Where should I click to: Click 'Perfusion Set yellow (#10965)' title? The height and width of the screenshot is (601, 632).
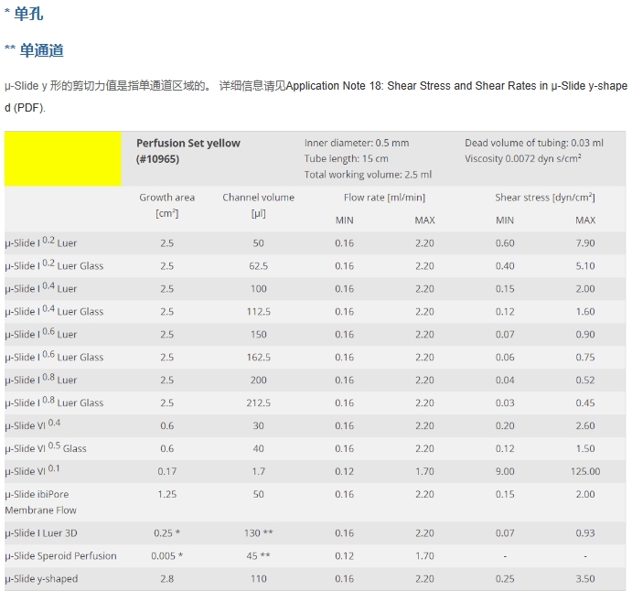coord(188,151)
